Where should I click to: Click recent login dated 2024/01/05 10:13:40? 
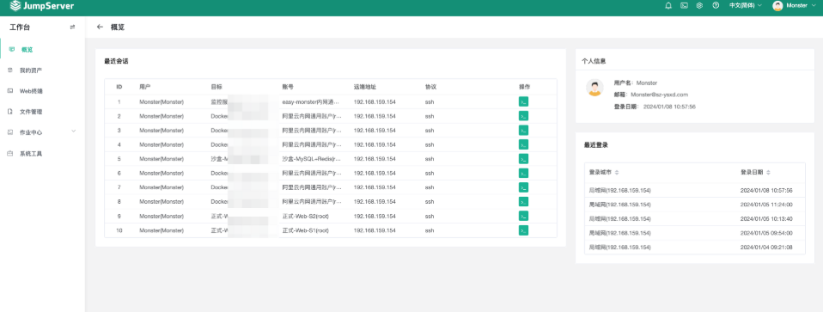tap(766, 218)
